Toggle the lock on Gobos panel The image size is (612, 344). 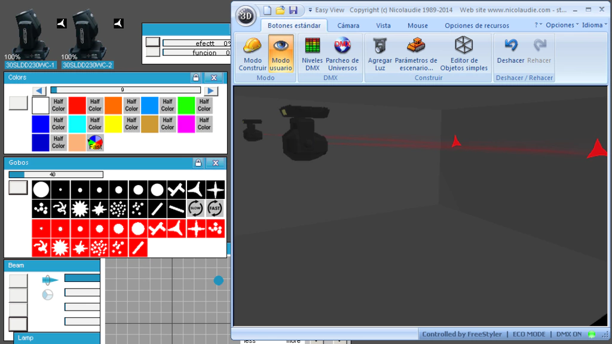tap(197, 162)
